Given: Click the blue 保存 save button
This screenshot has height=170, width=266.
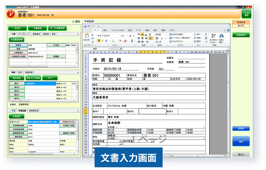Looking at the screenshot, I should (241, 141).
